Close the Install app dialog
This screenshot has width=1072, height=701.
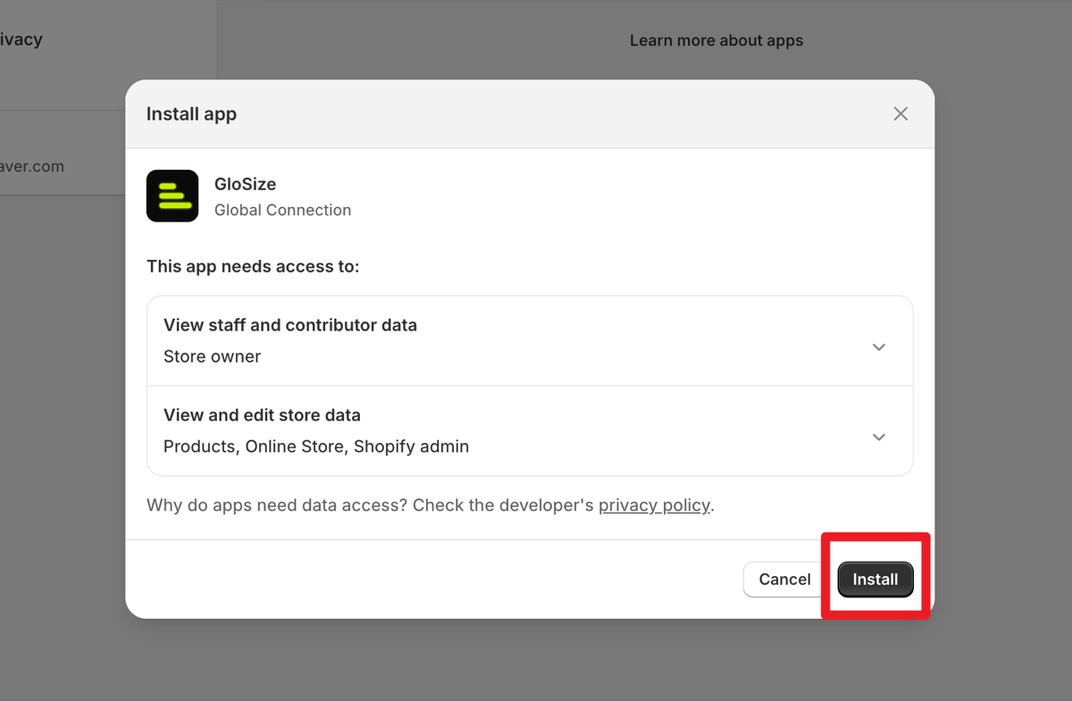900,113
